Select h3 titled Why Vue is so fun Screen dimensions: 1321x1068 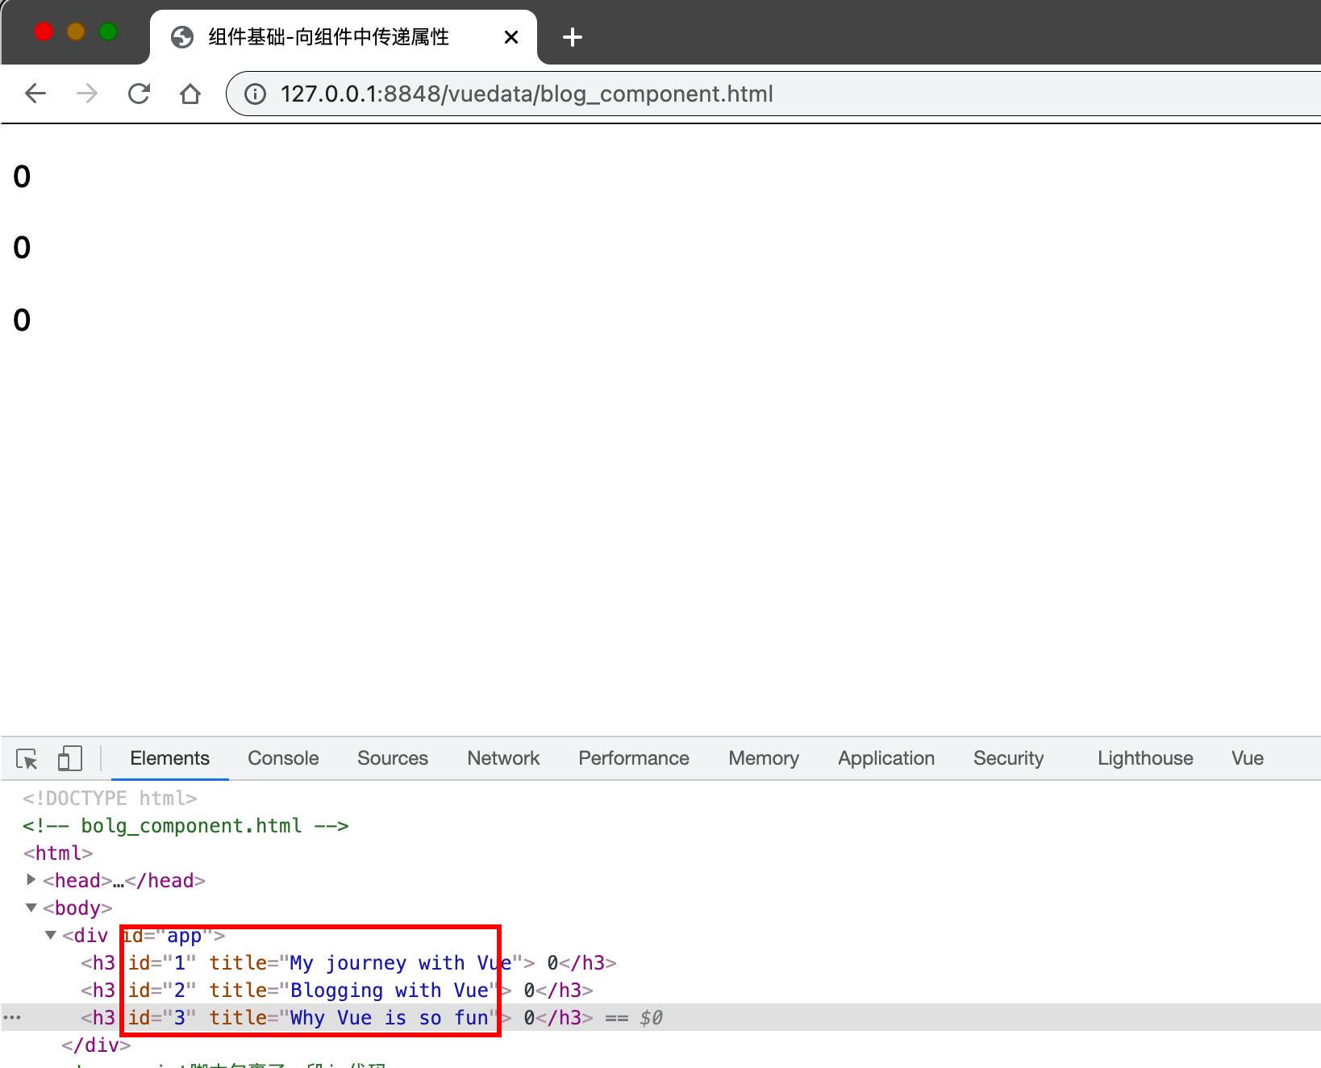[x=337, y=1017]
